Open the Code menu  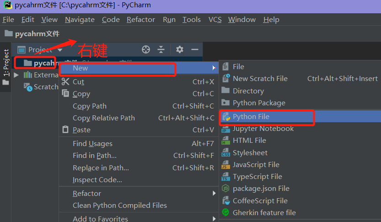pos(111,19)
